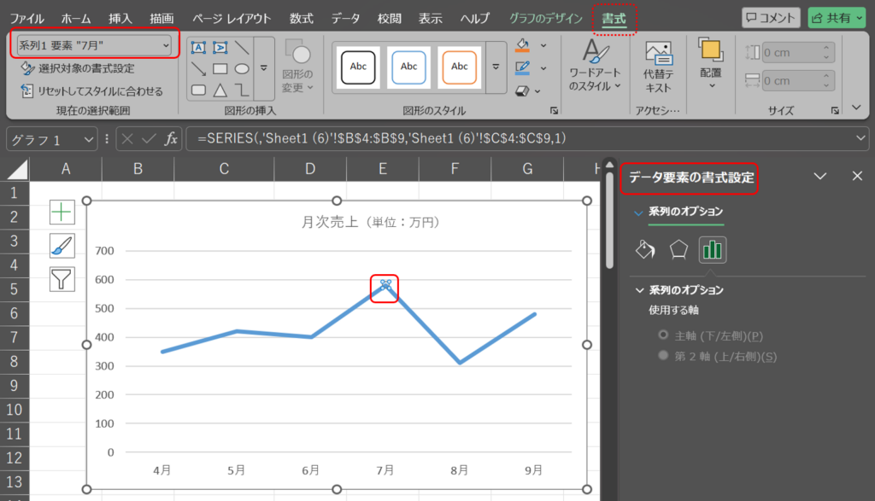Image resolution: width=875 pixels, height=501 pixels.
Task: Select the oval shape
Action: (x=242, y=68)
